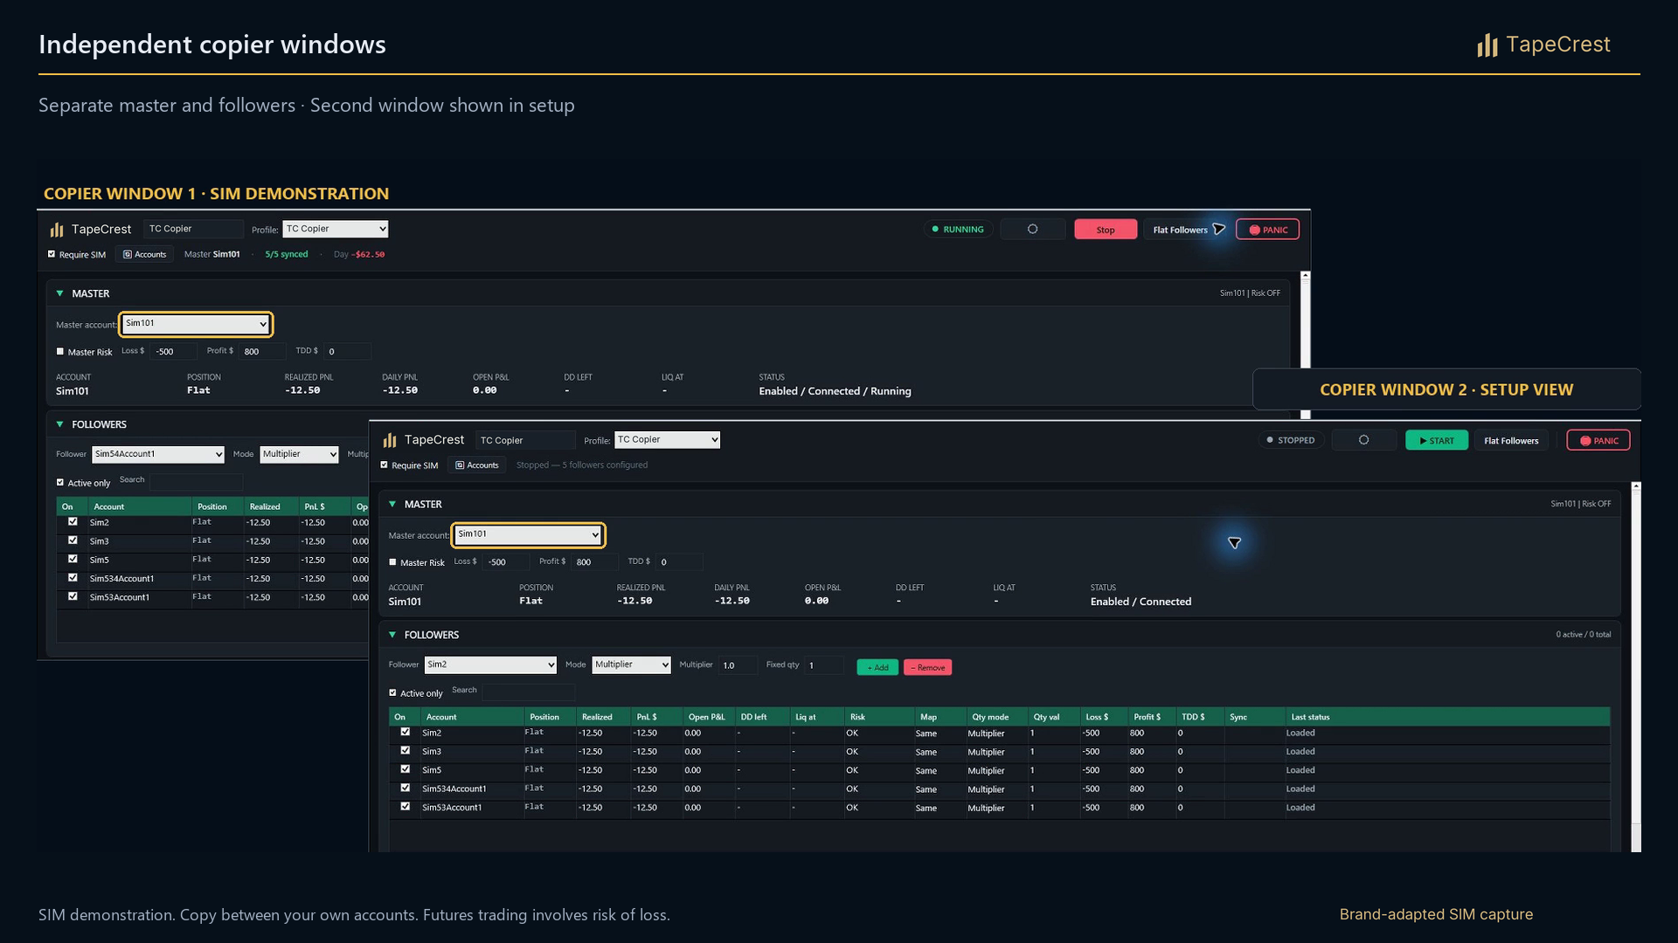
Task: Uncheck the Sim3 follower row in window 1
Action: pyautogui.click(x=73, y=540)
